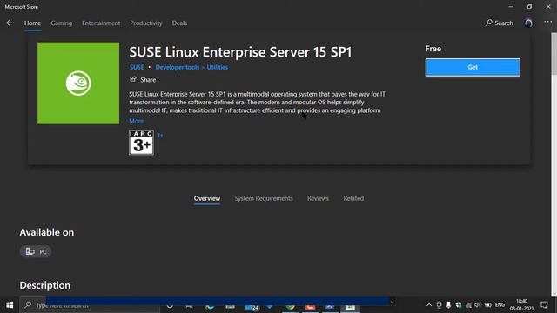This screenshot has height=313, width=557.
Task: Click the IARC 3+ rating badge
Action: click(141, 143)
